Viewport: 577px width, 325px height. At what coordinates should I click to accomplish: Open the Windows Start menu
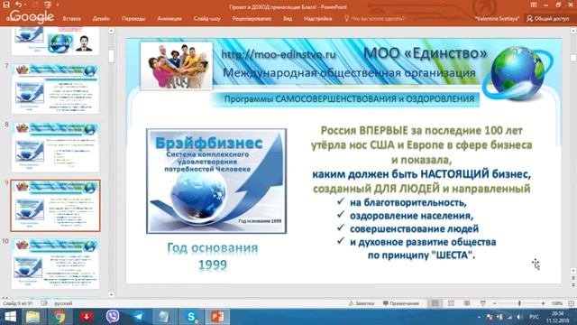click(x=10, y=317)
